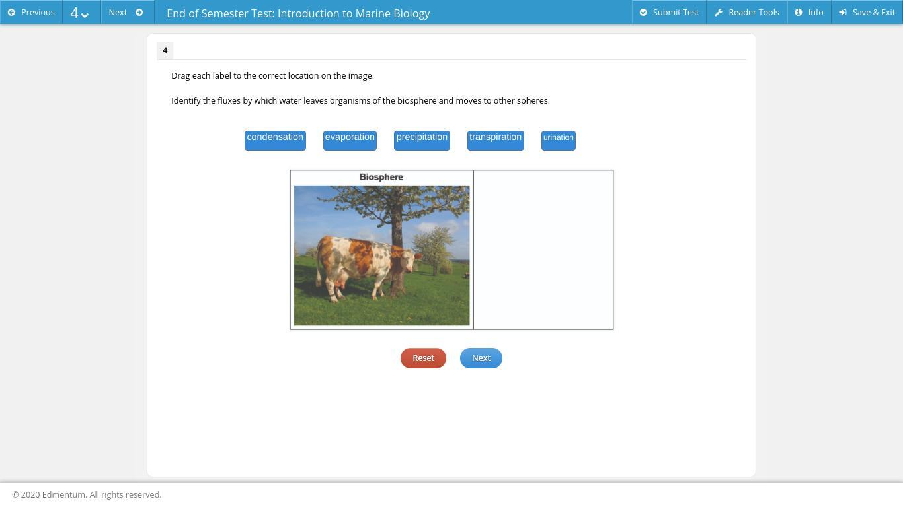The width and height of the screenshot is (903, 507).
Task: Open the question number 4 dropdown
Action: pyautogui.click(x=81, y=13)
